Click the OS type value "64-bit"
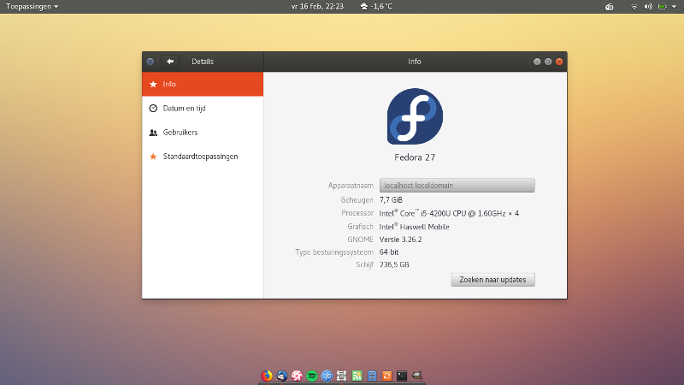Viewport: 684px width, 385px height. pyautogui.click(x=389, y=252)
